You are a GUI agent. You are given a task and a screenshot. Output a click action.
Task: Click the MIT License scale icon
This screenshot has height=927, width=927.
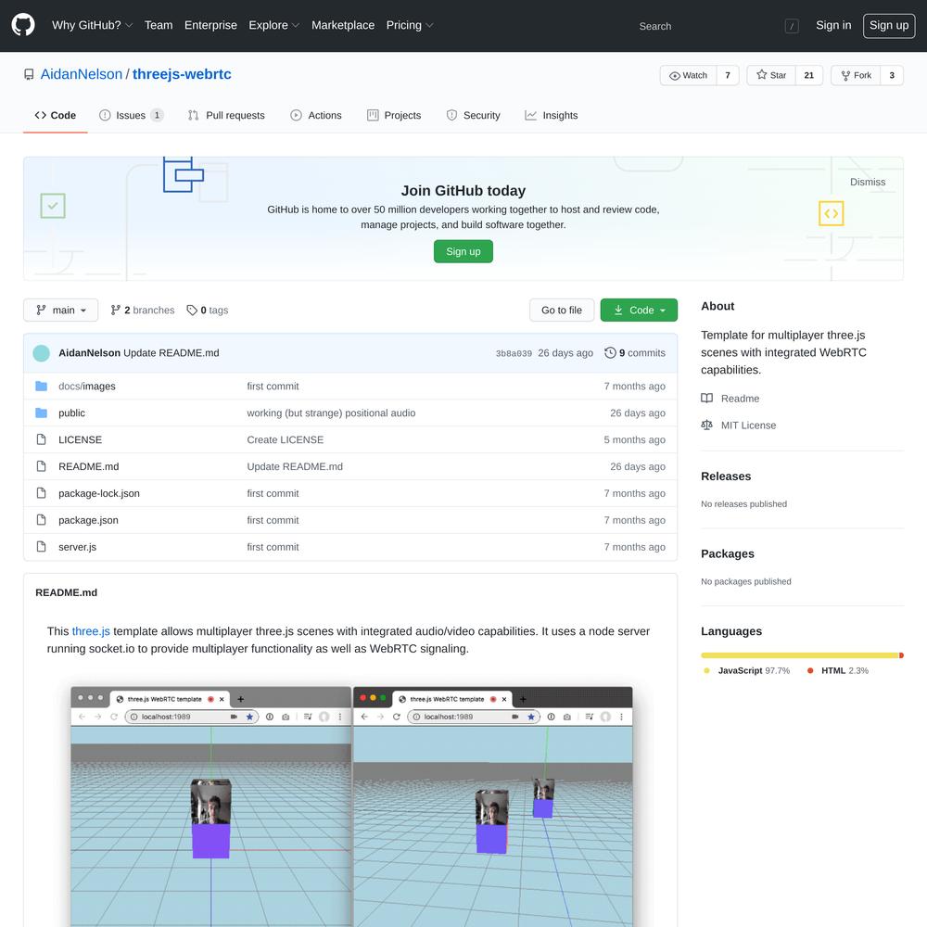coord(706,425)
